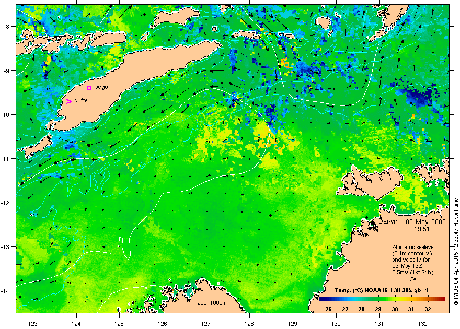The image size is (460, 329).
Task: Click the latitude label -9
Action: [x=6, y=71]
